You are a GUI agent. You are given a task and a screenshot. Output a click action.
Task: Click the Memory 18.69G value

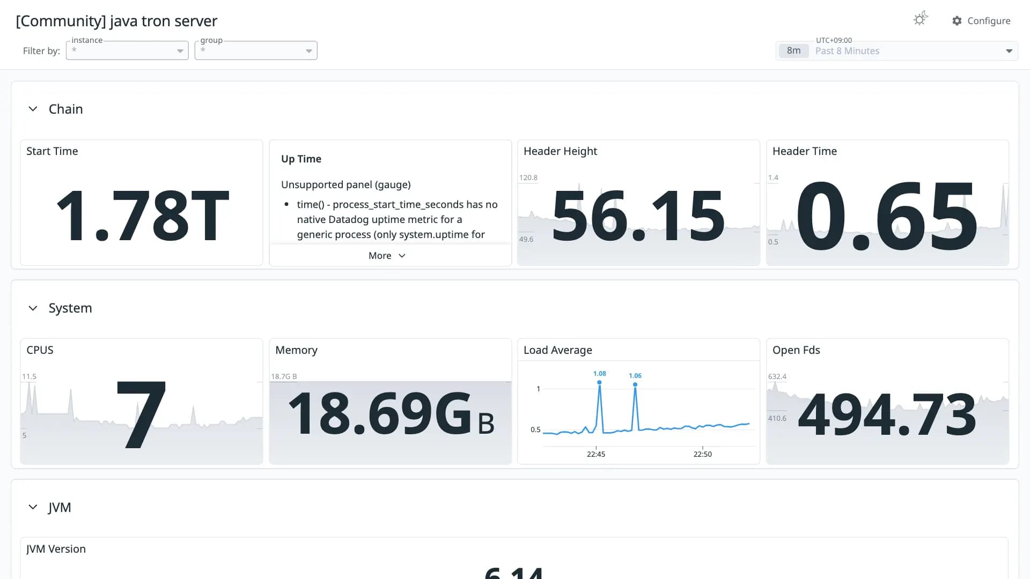coord(391,414)
